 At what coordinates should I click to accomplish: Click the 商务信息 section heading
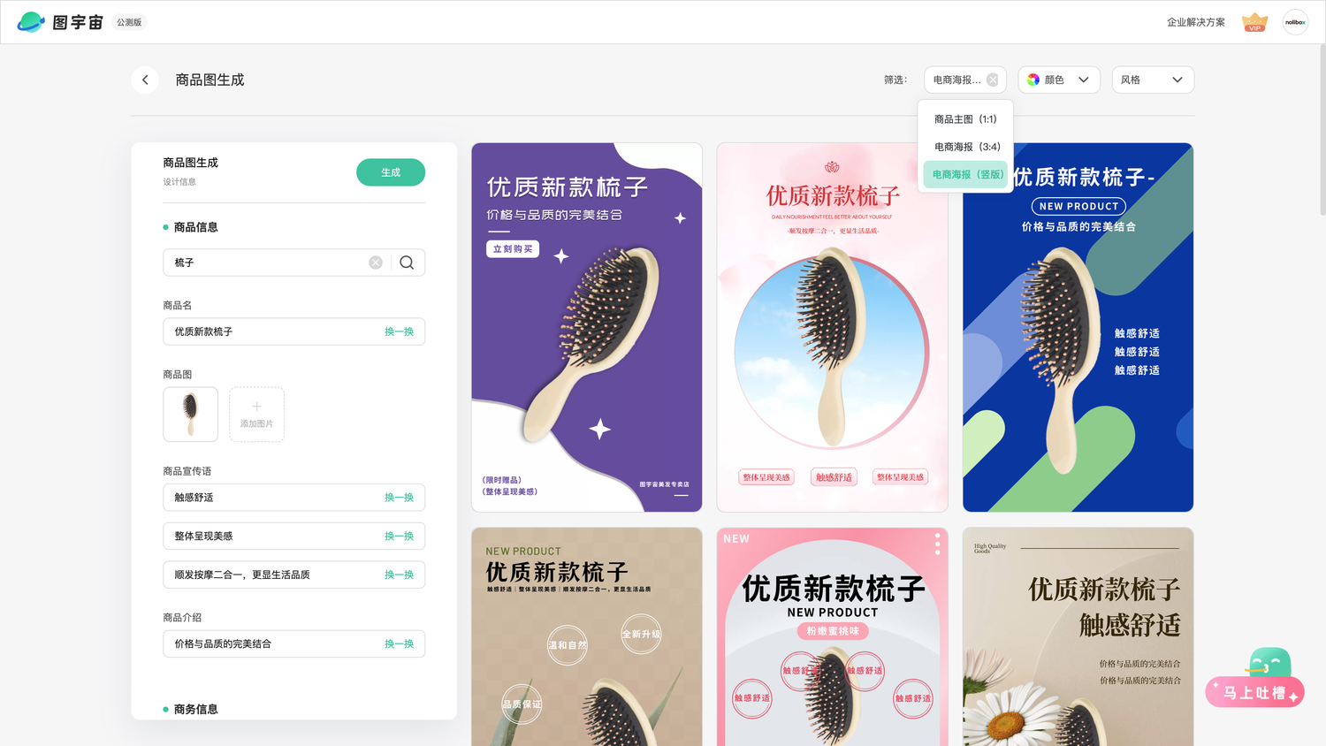(195, 709)
